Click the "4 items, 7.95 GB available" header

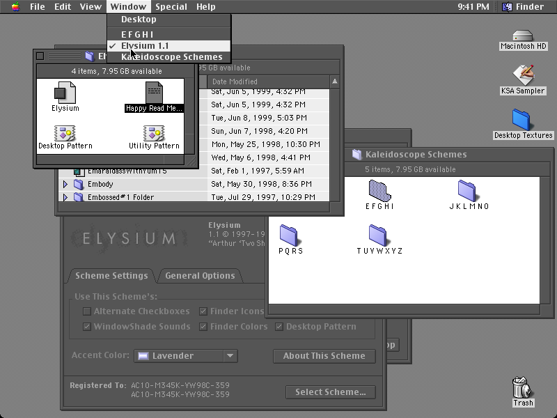pos(116,72)
